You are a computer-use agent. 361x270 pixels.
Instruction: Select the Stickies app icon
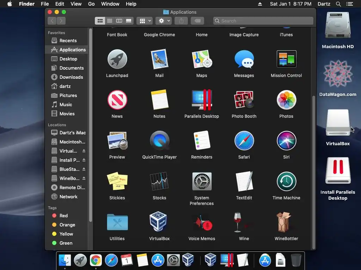pyautogui.click(x=117, y=181)
